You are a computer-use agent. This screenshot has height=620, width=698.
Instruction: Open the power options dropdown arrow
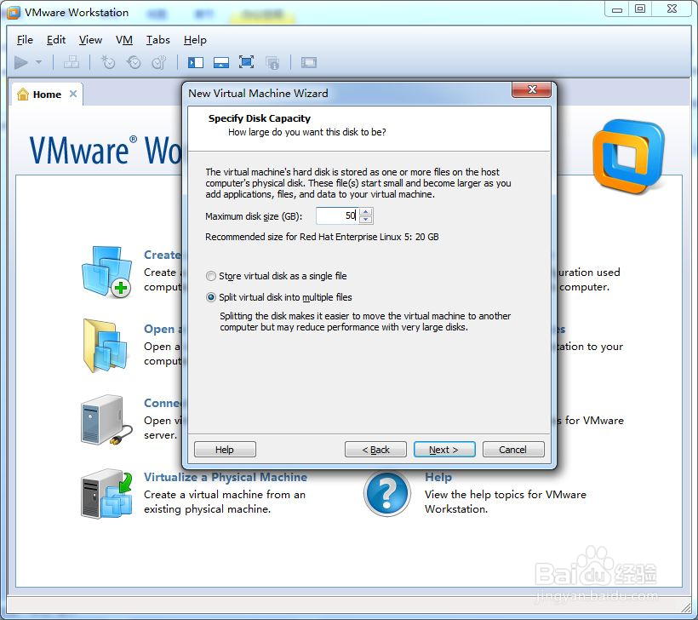coord(38,62)
